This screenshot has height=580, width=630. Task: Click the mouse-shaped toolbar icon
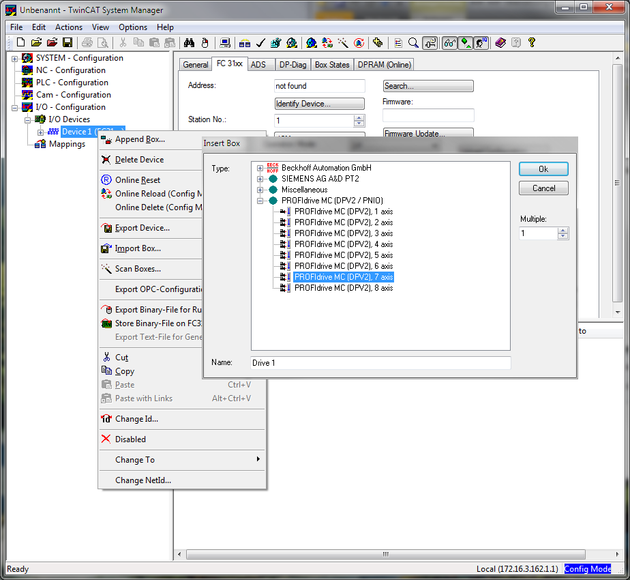tap(205, 42)
